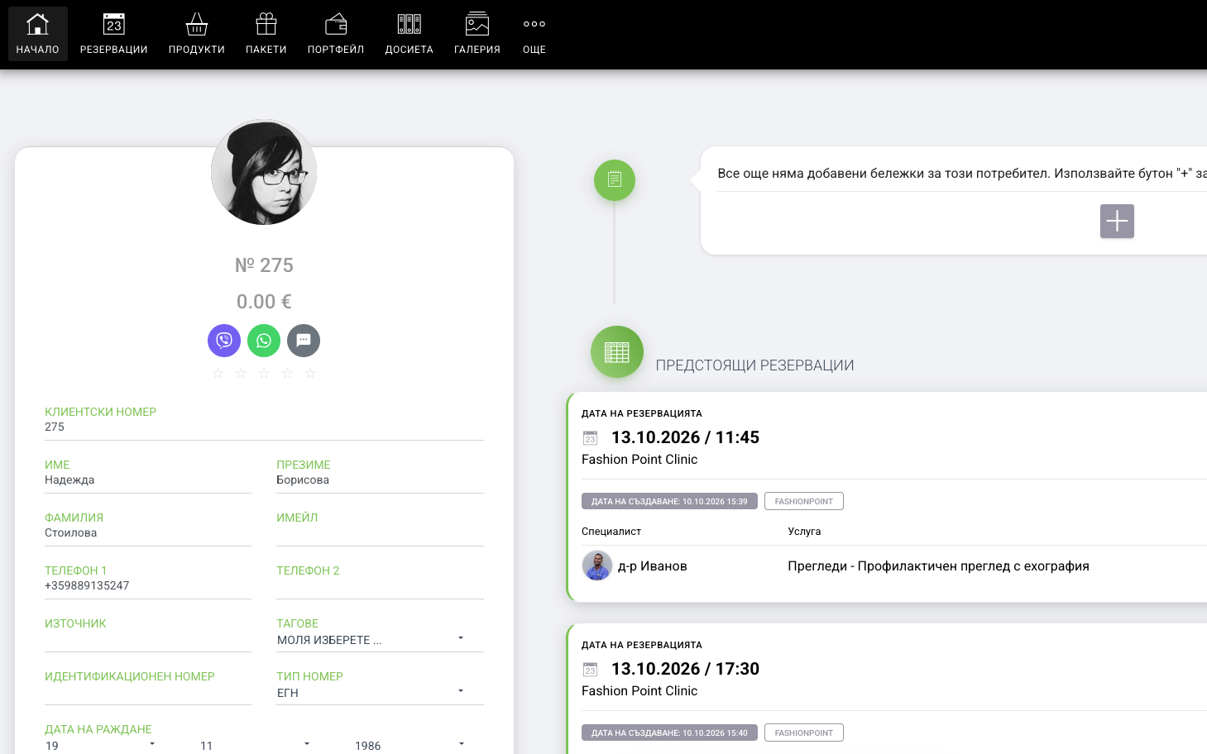Rate client with the first star
The width and height of the screenshot is (1207, 754).
pos(218,374)
